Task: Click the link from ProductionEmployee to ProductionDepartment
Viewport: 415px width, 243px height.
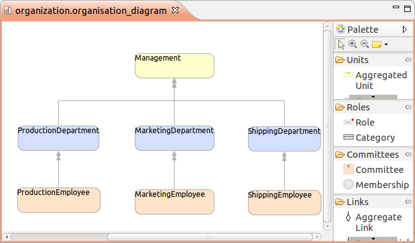Action: click(58, 169)
